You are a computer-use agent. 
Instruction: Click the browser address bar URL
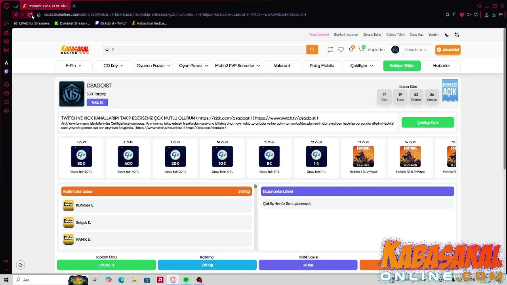(174, 15)
